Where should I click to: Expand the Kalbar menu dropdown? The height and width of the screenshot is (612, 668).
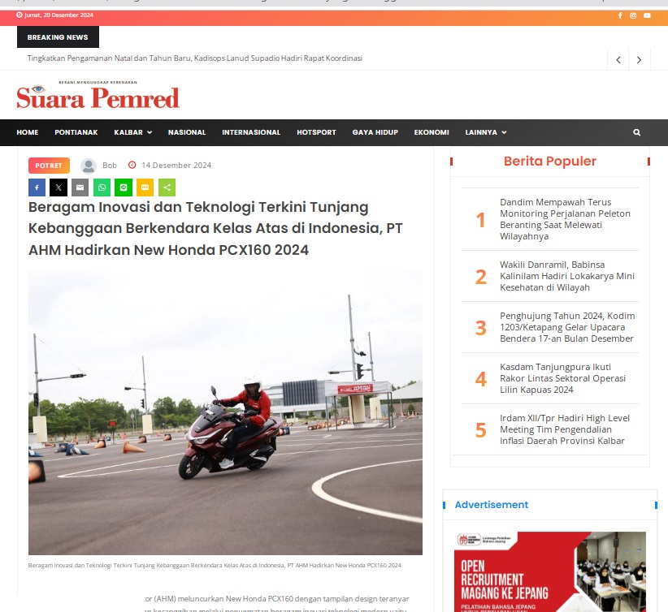coord(133,132)
